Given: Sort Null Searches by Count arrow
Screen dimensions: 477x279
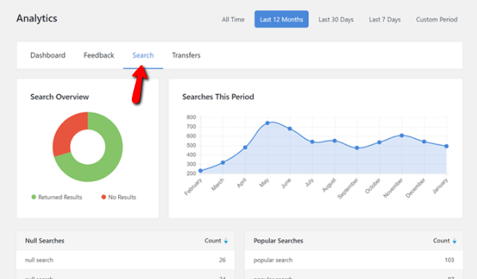Looking at the screenshot, I should [x=226, y=241].
